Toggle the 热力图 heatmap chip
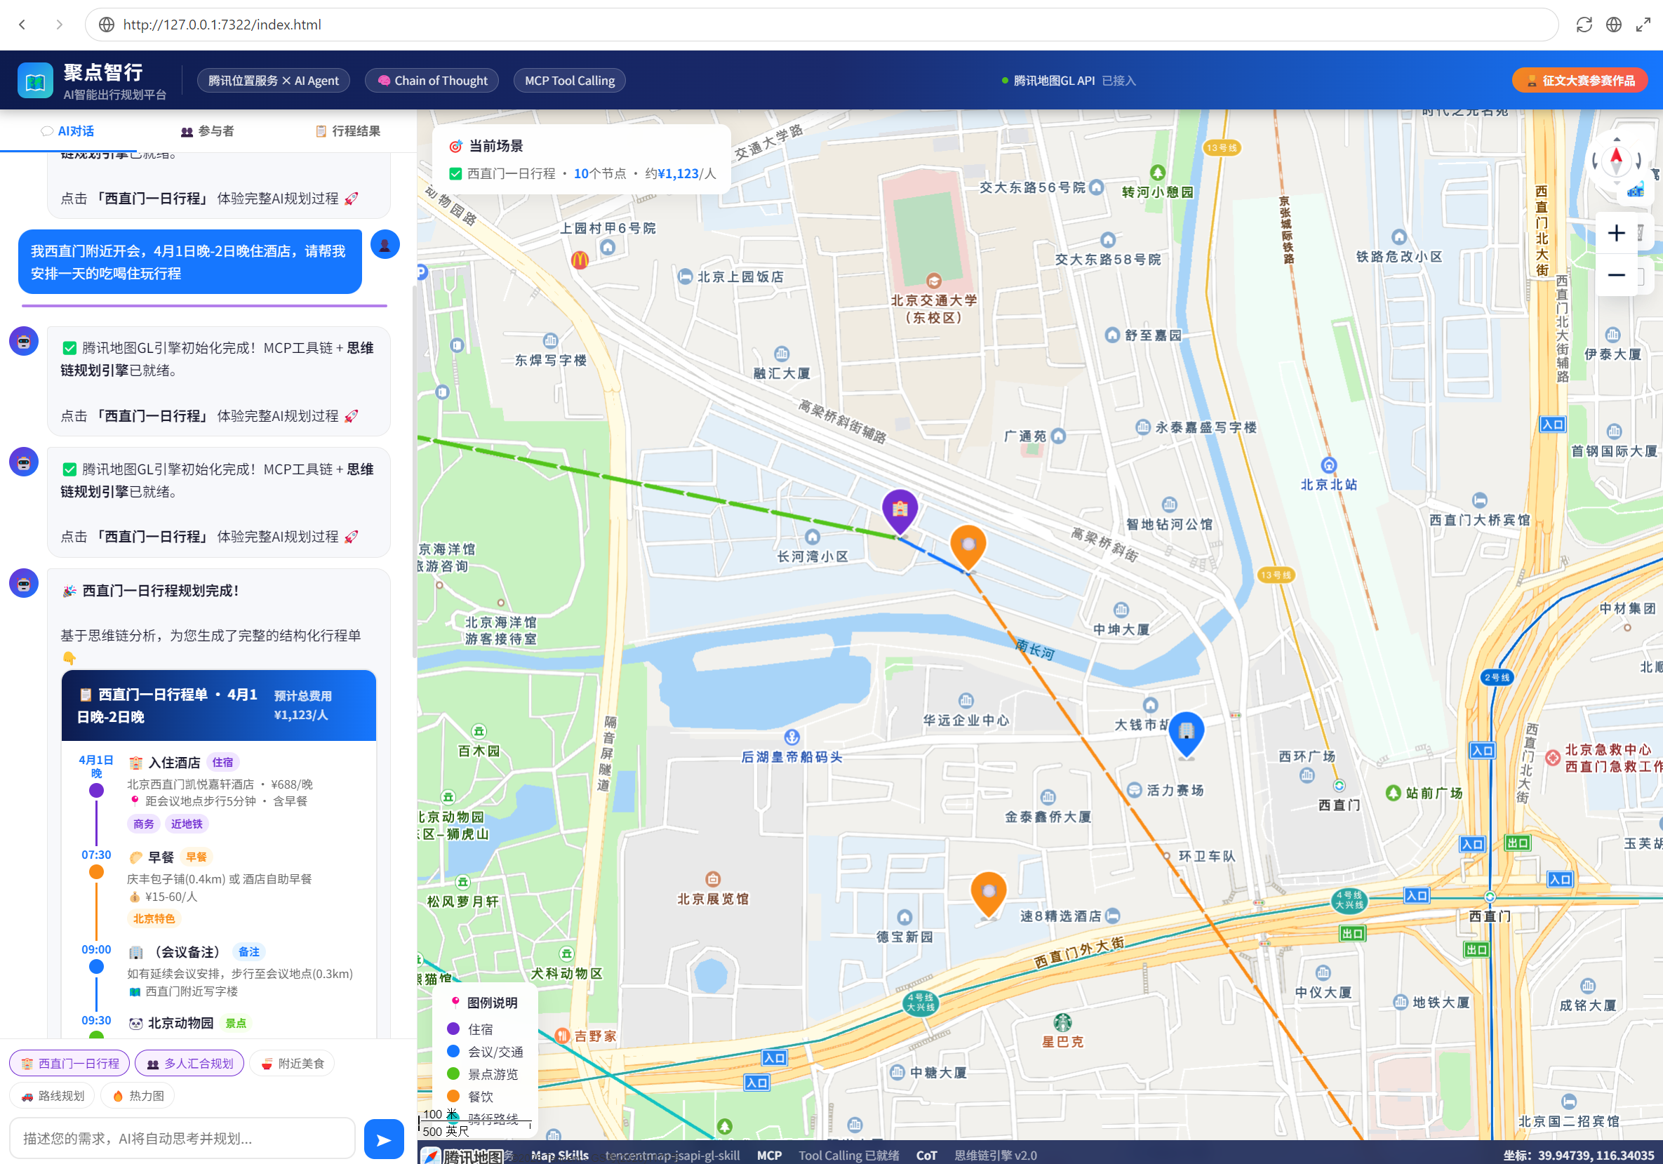 [x=138, y=1096]
